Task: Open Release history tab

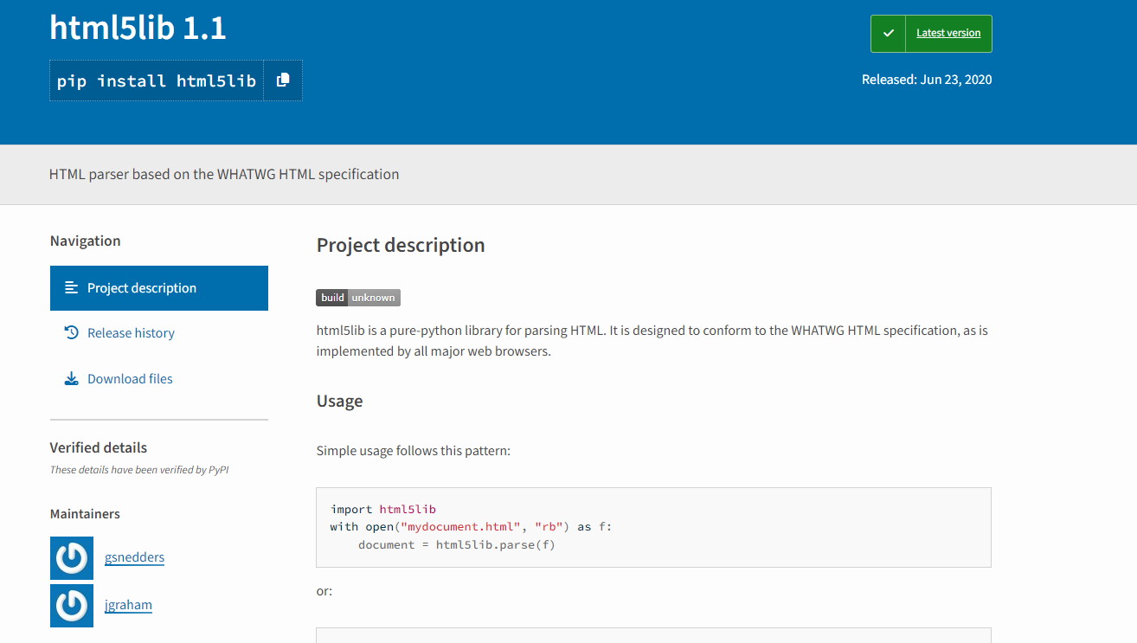Action: [x=159, y=333]
